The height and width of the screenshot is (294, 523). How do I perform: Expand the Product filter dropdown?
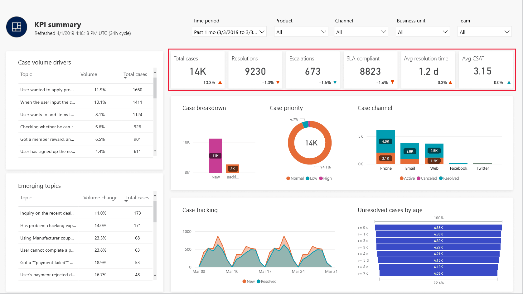301,32
